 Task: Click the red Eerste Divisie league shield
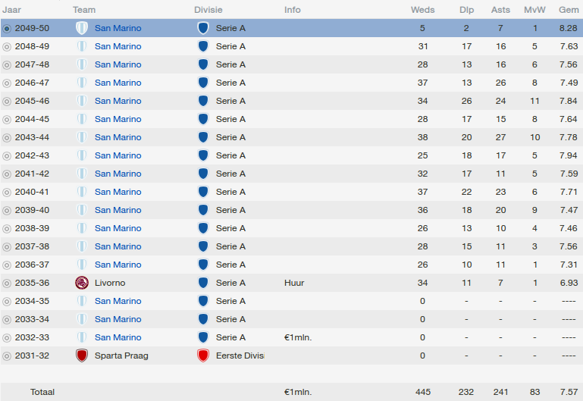pyautogui.click(x=203, y=356)
